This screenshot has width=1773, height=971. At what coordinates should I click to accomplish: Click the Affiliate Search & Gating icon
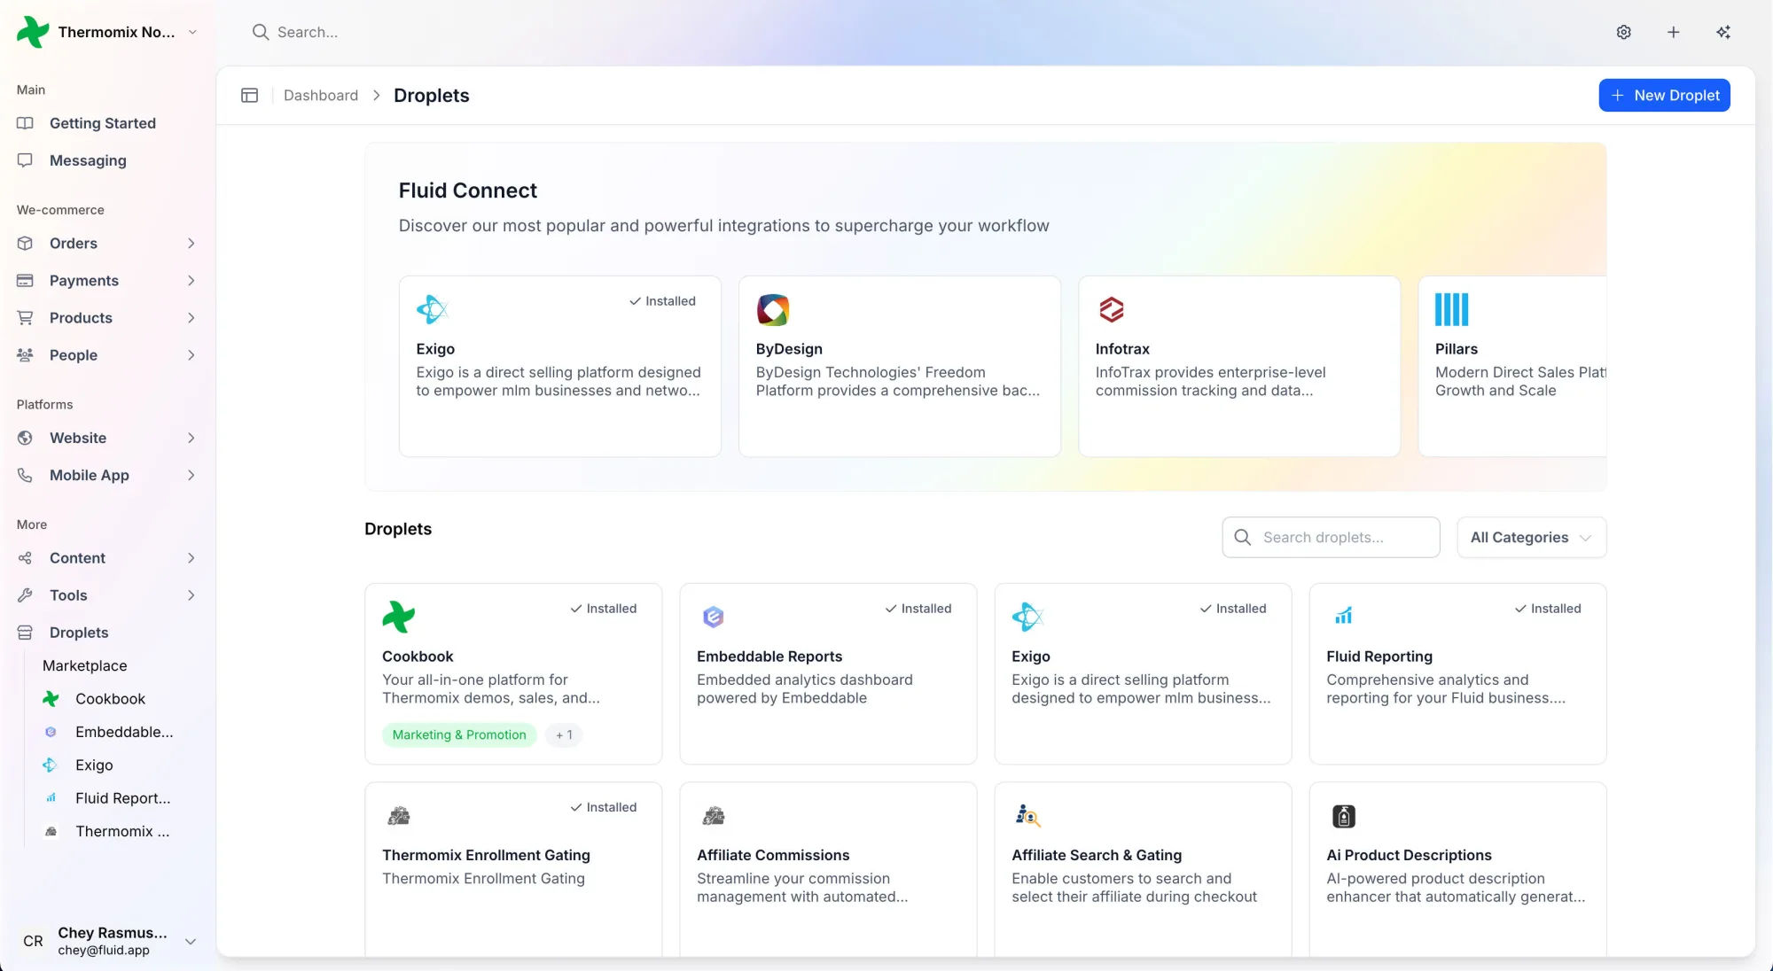point(1027,815)
